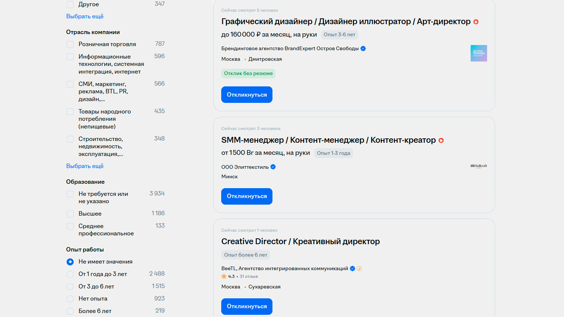
Task: Click the verified badge next to BrandExpert Остров Свободы
Action: [363, 48]
